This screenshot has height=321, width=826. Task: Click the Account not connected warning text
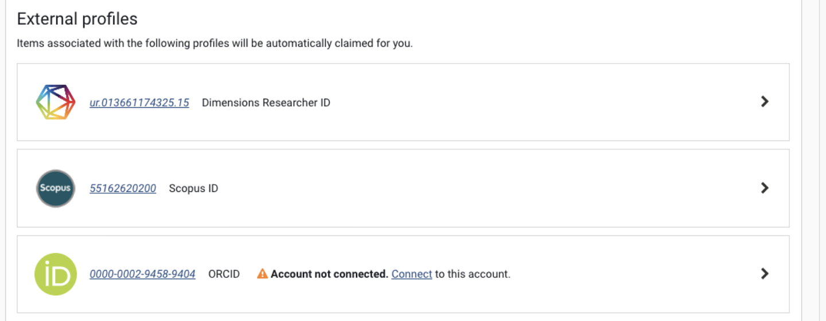pyautogui.click(x=329, y=274)
